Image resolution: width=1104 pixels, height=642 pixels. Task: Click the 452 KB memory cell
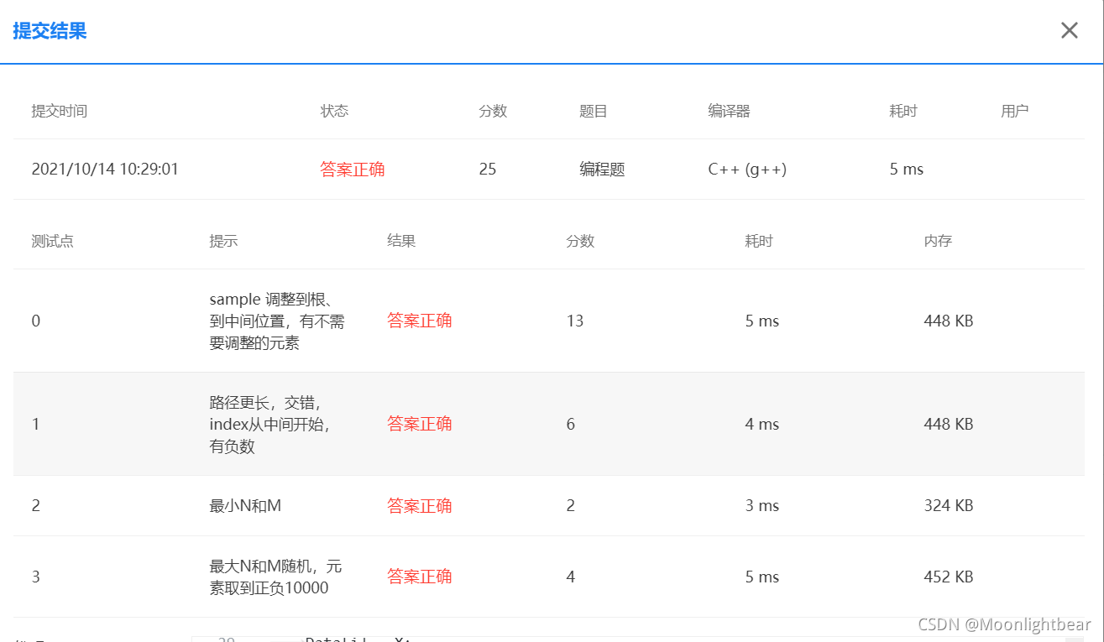coord(949,577)
